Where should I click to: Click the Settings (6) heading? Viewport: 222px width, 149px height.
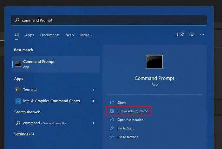click(24, 134)
